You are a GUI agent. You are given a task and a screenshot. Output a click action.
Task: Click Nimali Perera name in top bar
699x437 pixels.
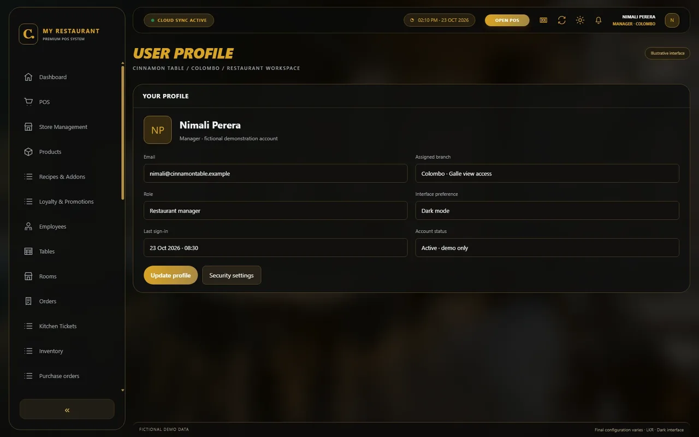point(638,17)
